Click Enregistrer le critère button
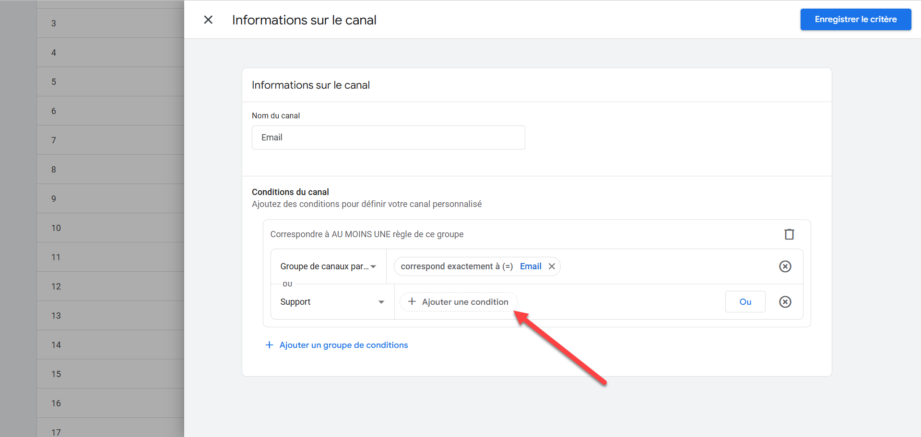The image size is (921, 437). [x=855, y=20]
